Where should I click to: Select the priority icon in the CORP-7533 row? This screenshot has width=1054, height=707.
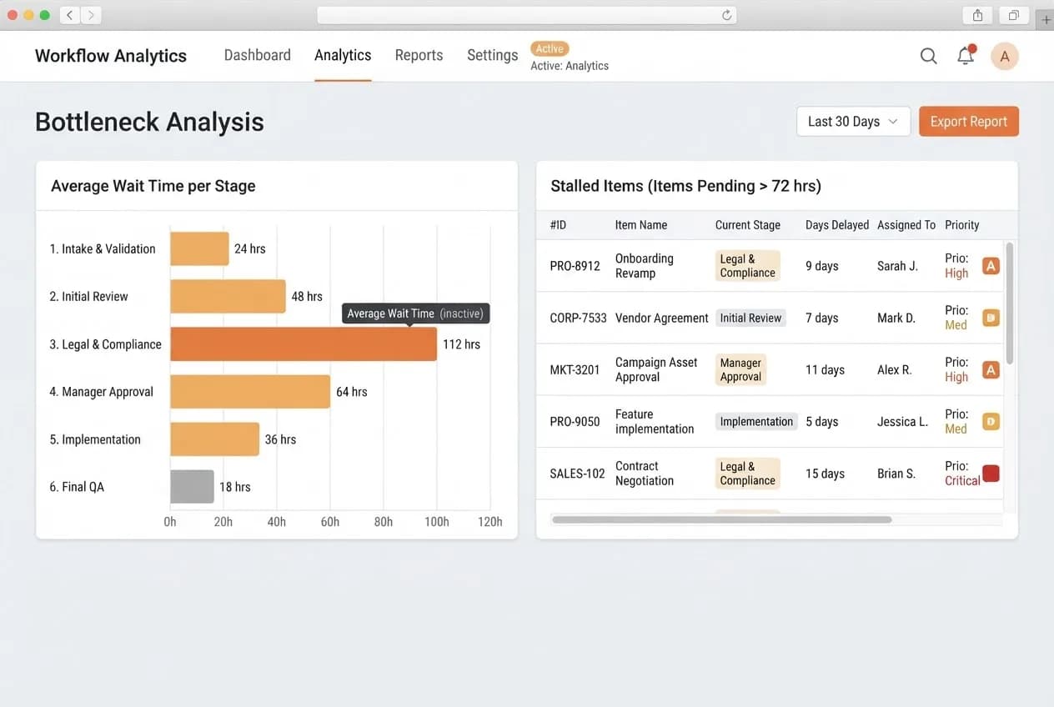(x=991, y=318)
